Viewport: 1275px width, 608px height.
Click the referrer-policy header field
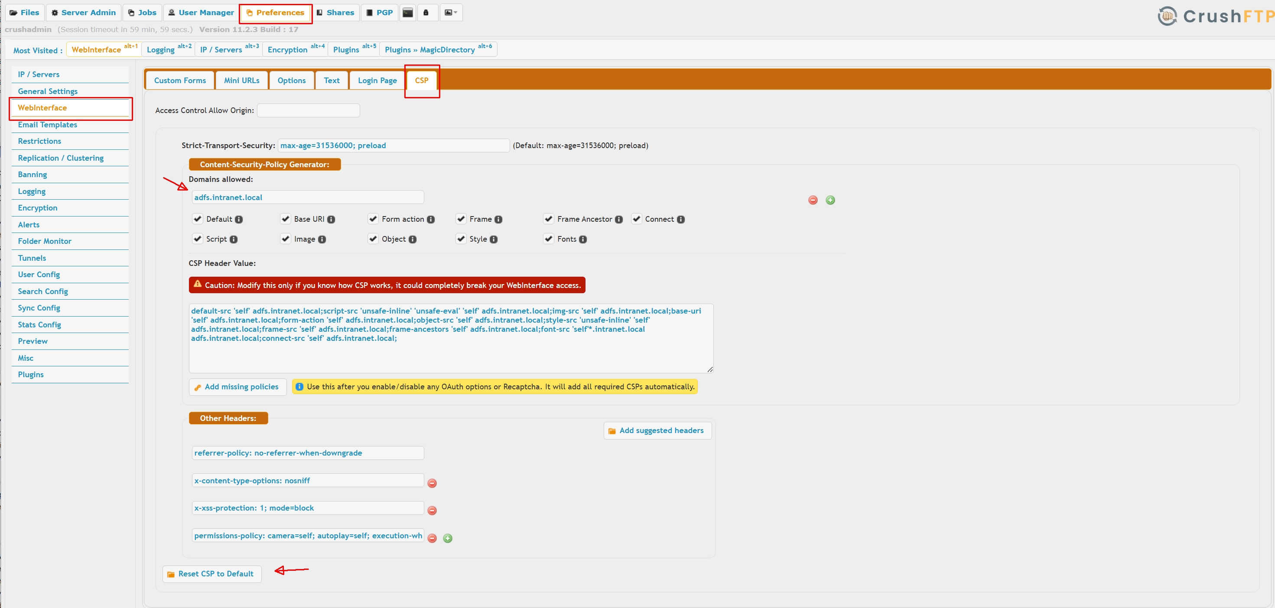(x=308, y=453)
